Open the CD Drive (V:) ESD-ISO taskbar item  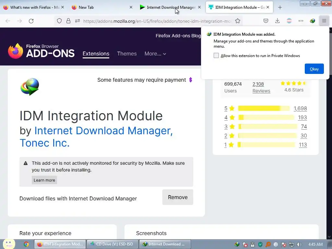coord(113,244)
